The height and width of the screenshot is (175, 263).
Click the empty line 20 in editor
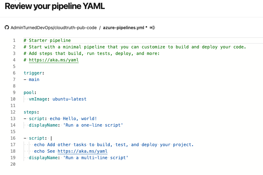(143, 164)
